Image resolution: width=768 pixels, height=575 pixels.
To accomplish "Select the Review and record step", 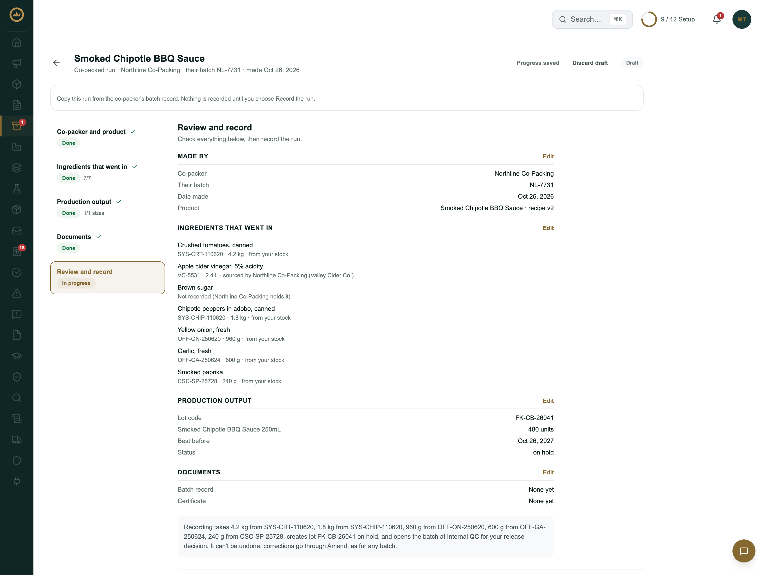I will 107,278.
